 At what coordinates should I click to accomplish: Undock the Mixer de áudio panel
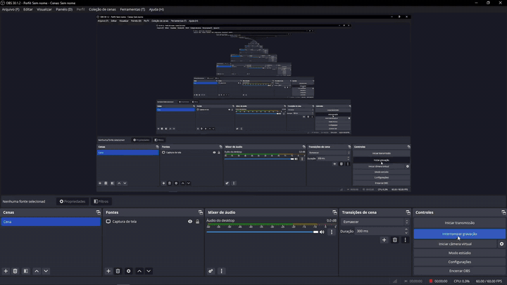(334, 213)
